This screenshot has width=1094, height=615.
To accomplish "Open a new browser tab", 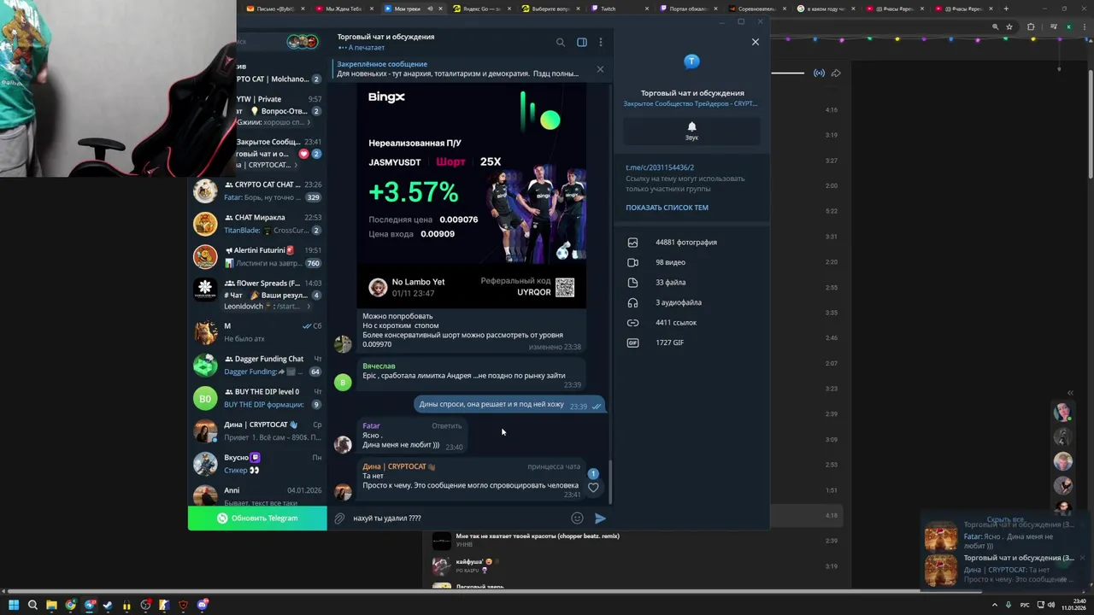I will 1006,9.
